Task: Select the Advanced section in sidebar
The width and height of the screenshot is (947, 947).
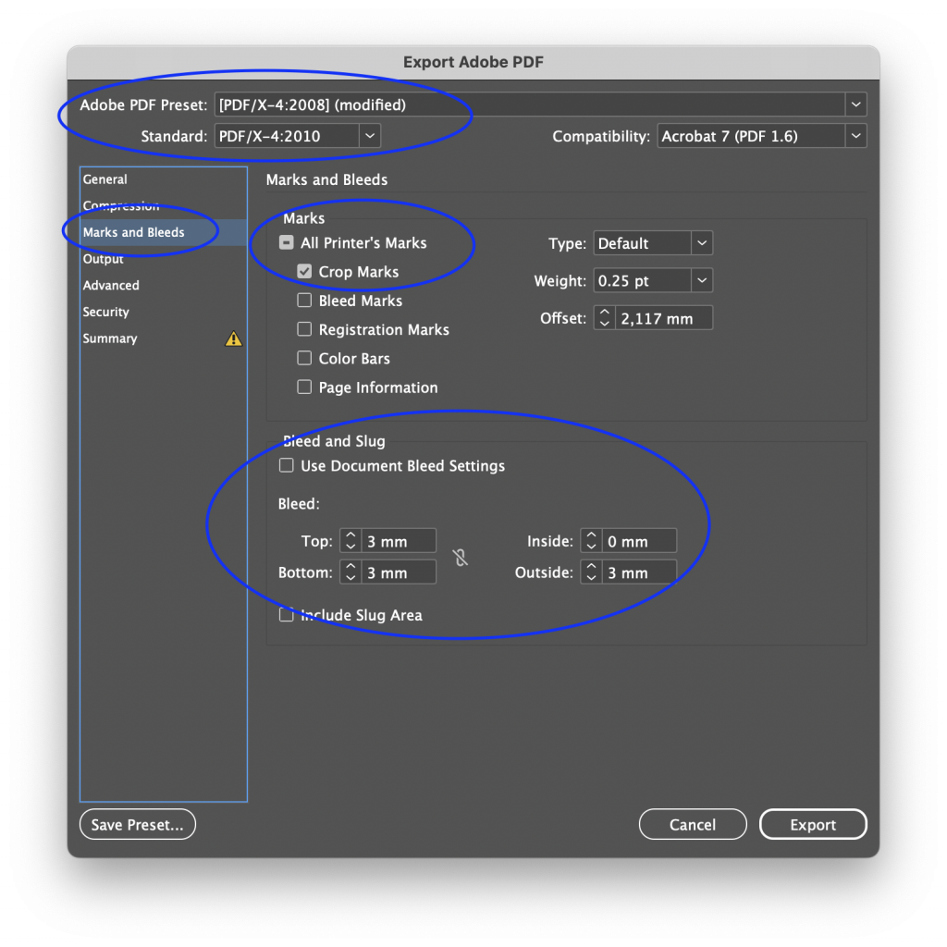Action: tap(111, 286)
